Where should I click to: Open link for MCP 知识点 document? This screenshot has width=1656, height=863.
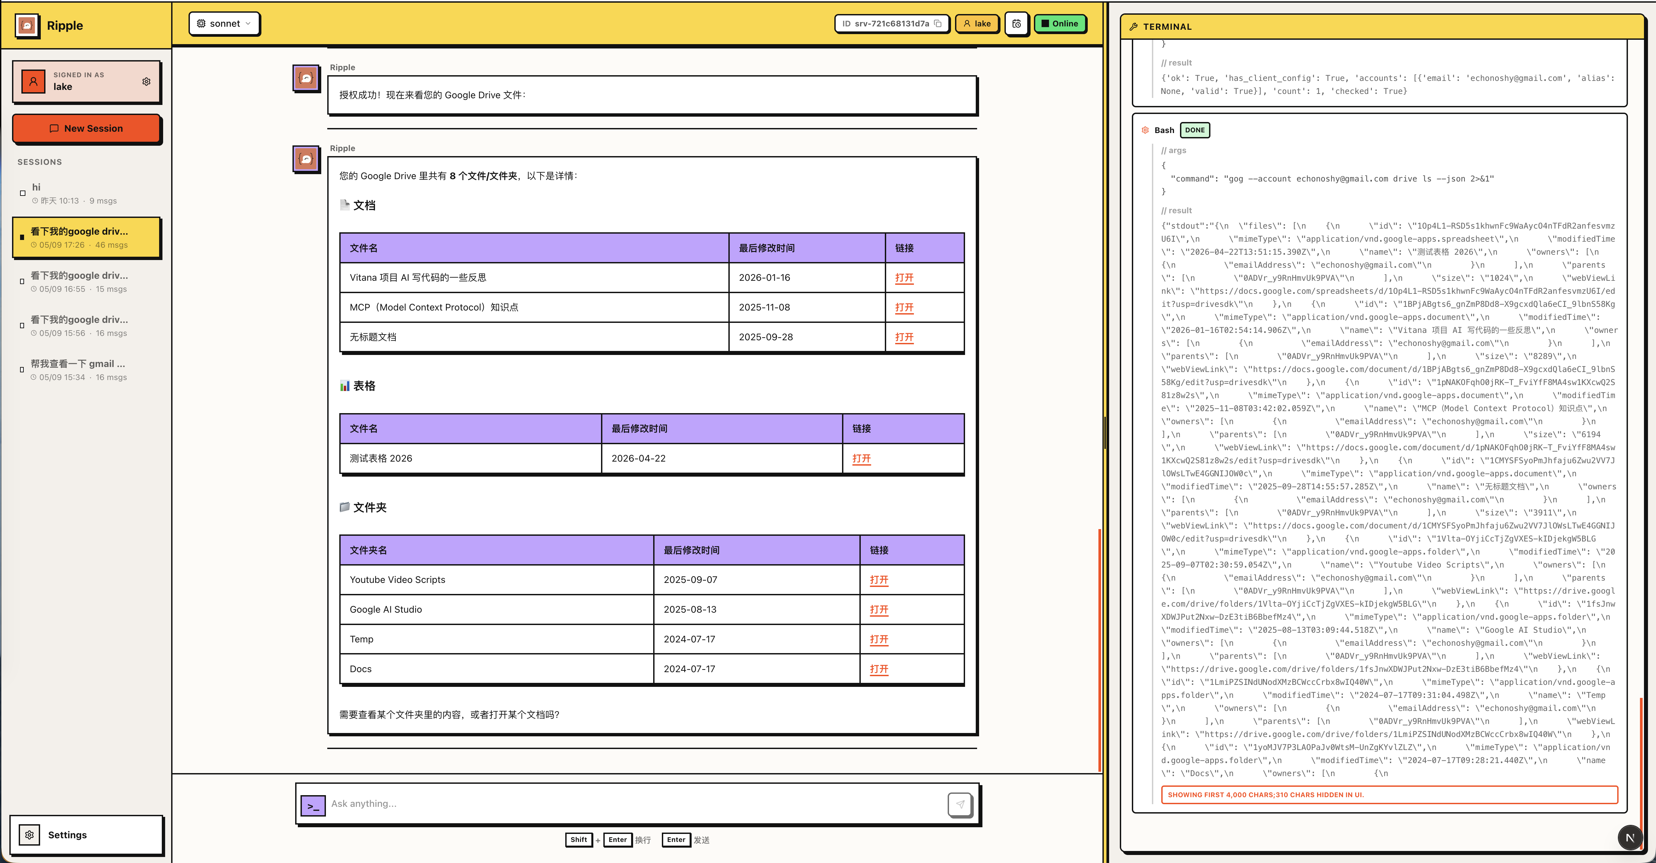904,307
